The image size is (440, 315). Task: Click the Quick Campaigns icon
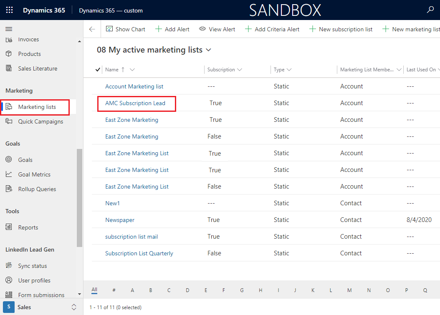click(9, 121)
